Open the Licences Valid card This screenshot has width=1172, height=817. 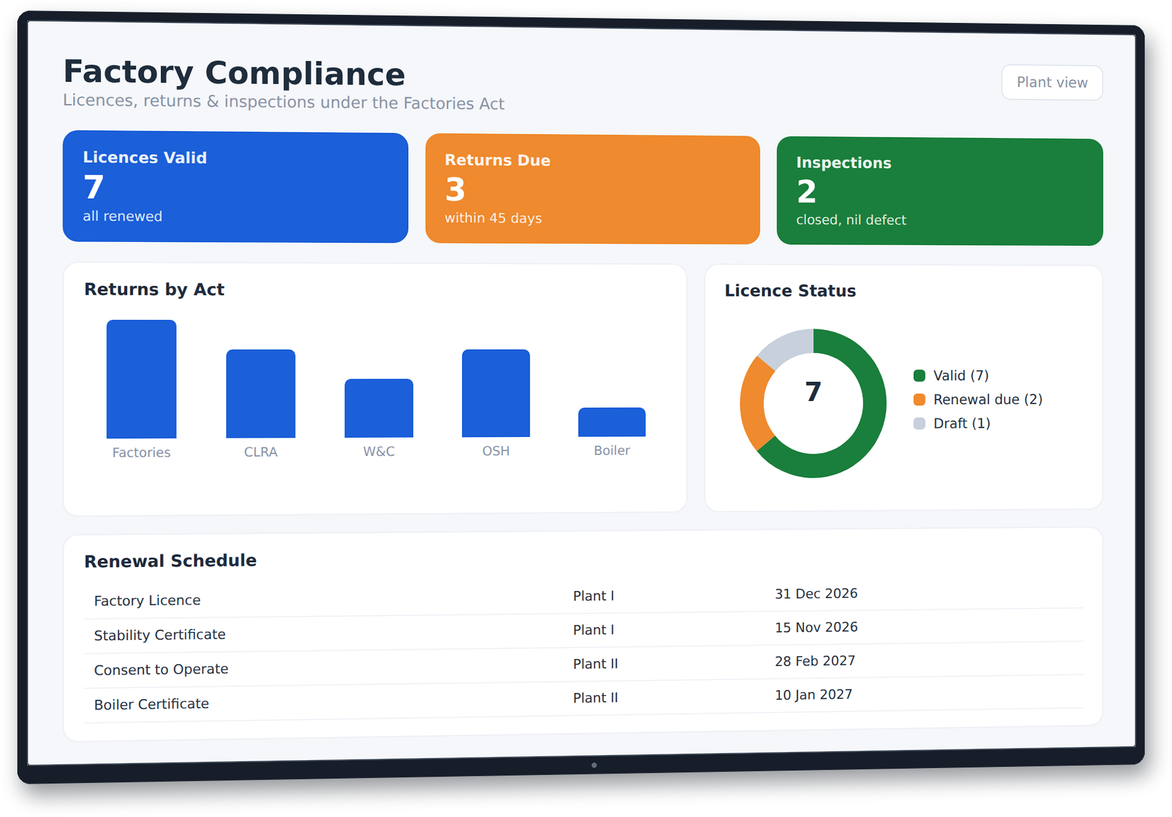(x=235, y=187)
